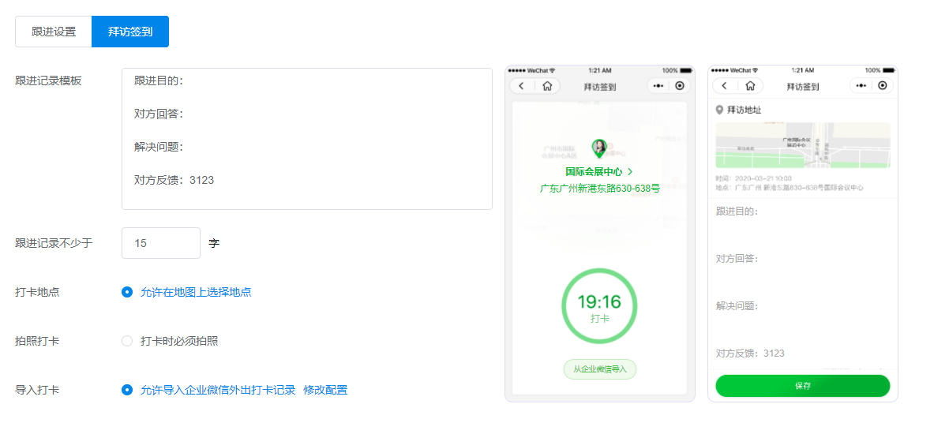The image size is (934, 434).
Task: Click the 修改配置 link
Action: [x=325, y=390]
